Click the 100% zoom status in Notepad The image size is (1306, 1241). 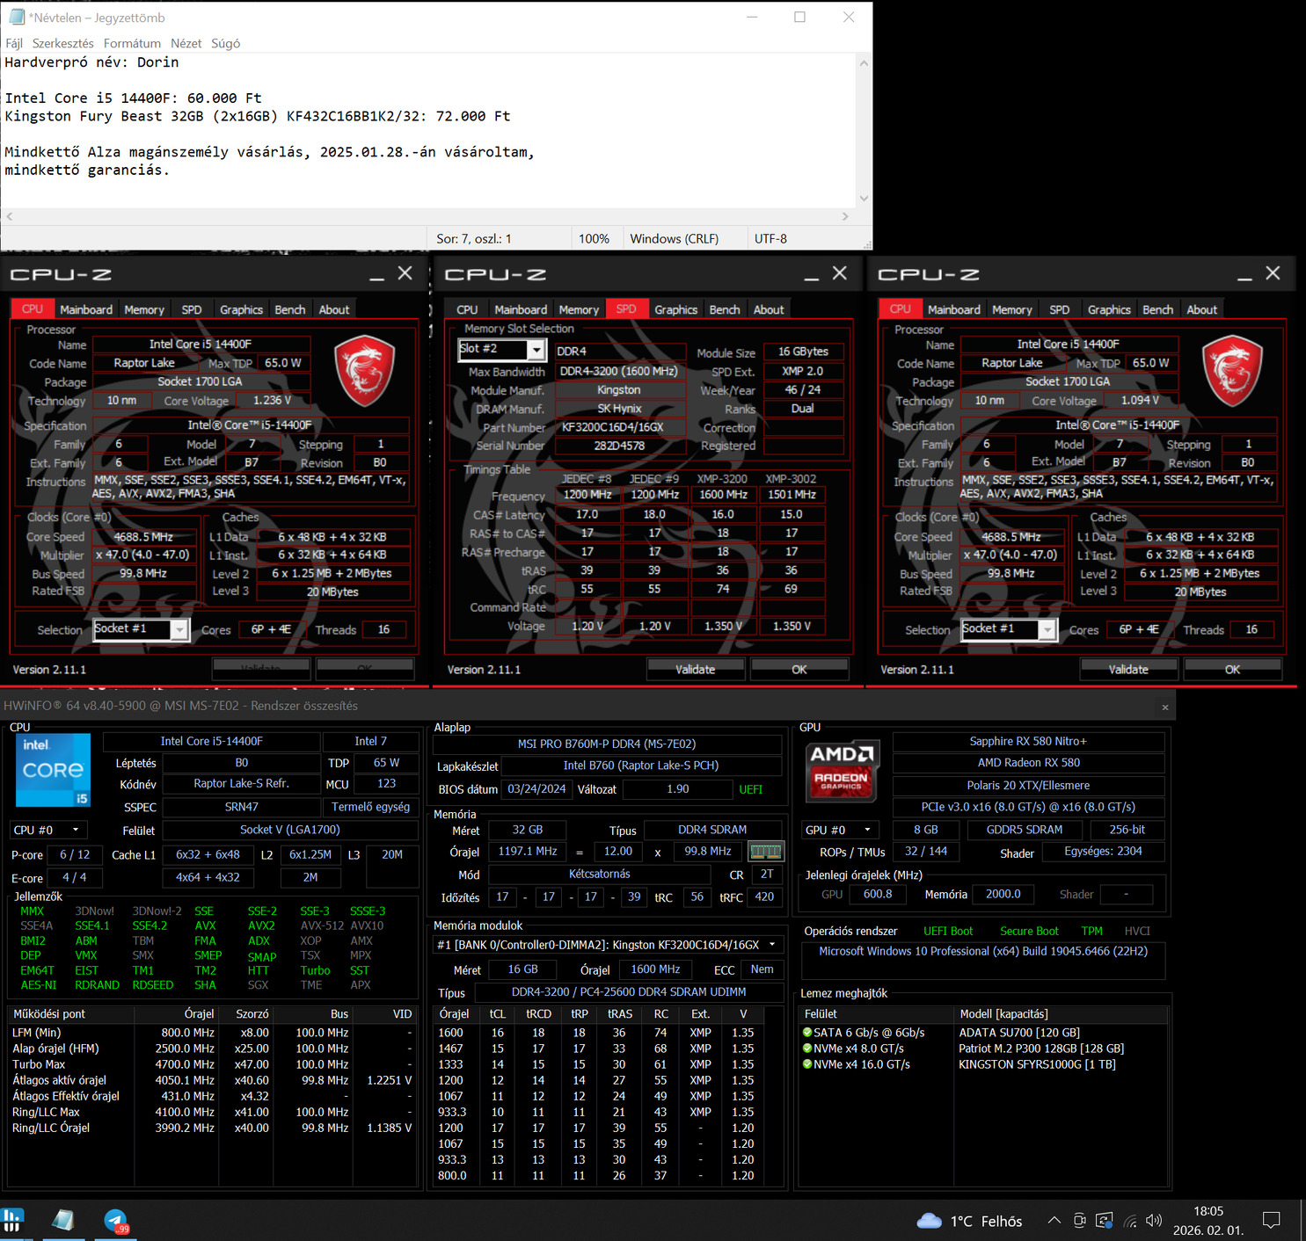tap(594, 239)
